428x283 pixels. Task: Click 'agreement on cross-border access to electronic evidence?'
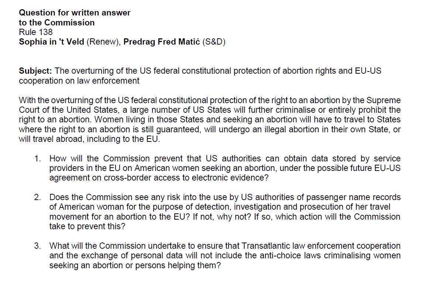pos(159,178)
